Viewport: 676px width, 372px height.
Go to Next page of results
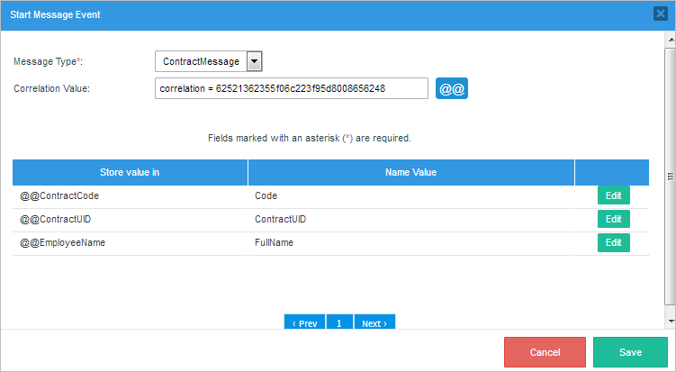(x=374, y=322)
